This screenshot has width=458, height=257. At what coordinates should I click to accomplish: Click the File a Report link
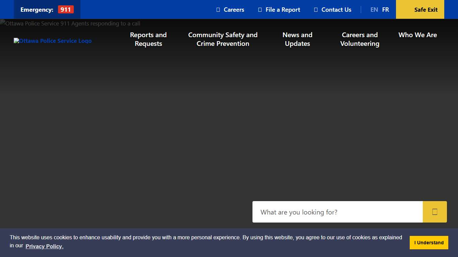282,10
